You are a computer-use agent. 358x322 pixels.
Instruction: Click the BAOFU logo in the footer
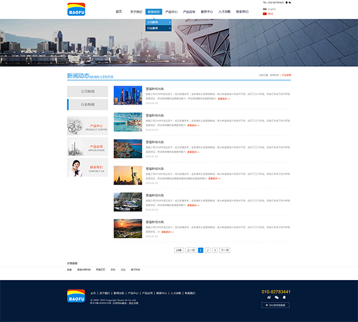(76, 296)
